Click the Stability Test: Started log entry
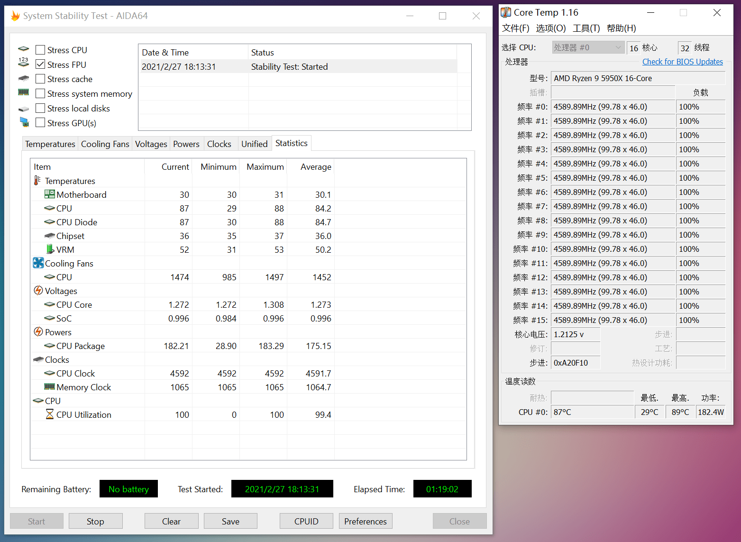 click(299, 66)
